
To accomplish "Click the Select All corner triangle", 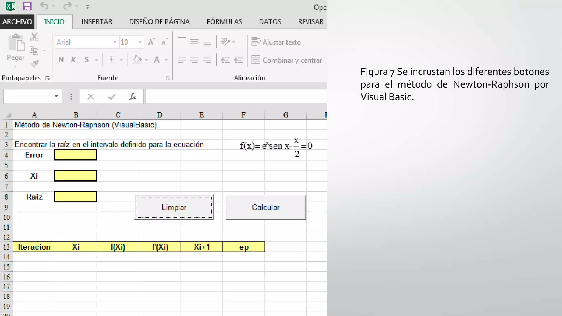I will click(x=8, y=115).
